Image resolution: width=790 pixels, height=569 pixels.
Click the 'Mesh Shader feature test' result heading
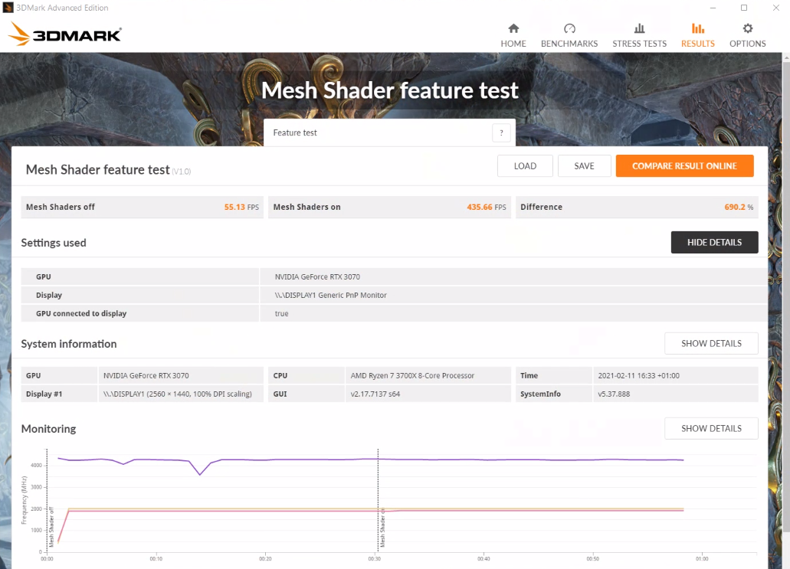pyautogui.click(x=98, y=170)
